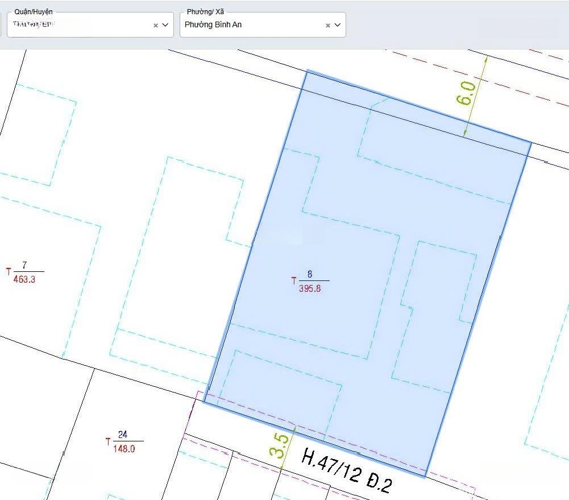Click the red T symbol beside parcel 8
Viewport: 569px width, 500px height.
[294, 280]
